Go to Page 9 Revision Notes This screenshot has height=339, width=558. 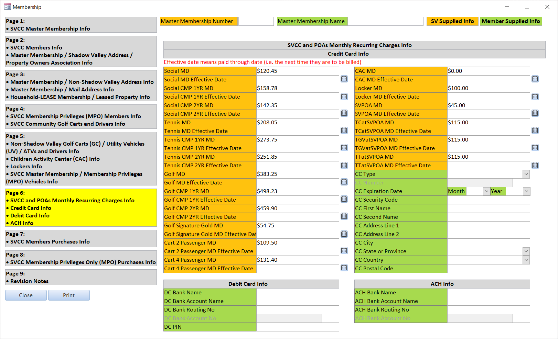(x=81, y=277)
